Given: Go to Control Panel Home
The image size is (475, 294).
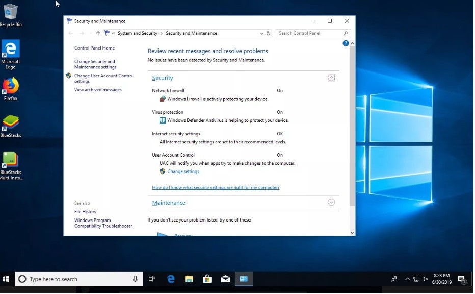Looking at the screenshot, I should pos(94,48).
